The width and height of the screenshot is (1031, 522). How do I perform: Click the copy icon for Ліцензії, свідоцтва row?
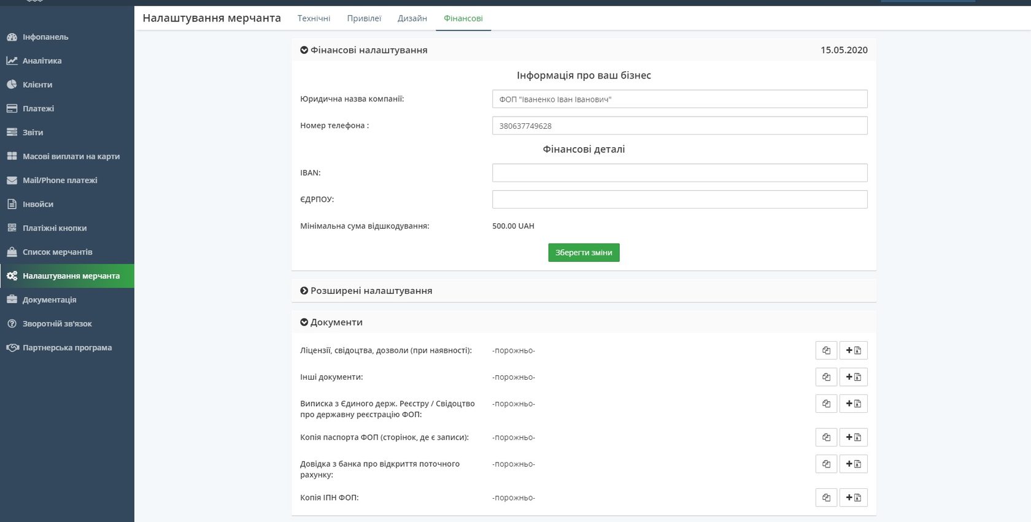(826, 350)
